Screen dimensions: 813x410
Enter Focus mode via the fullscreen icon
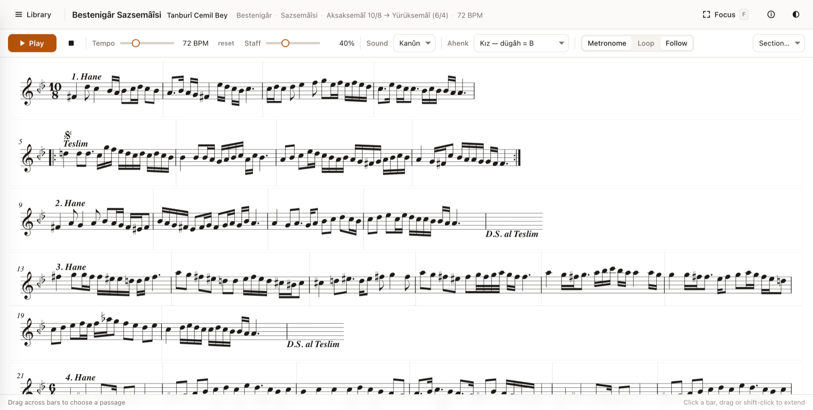click(x=706, y=14)
